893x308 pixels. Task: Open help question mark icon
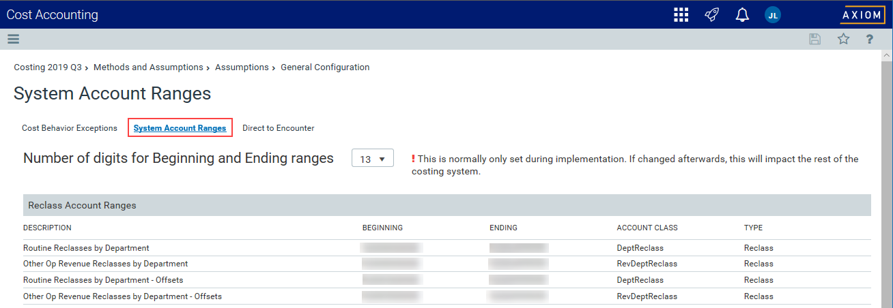[870, 39]
